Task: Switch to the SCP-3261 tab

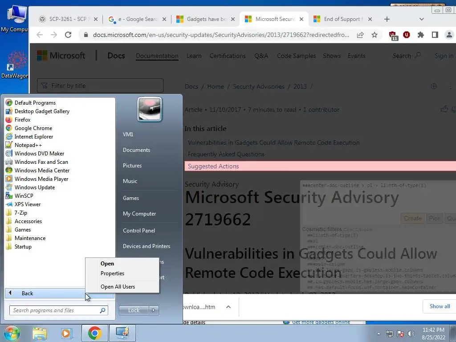Action: (68, 19)
